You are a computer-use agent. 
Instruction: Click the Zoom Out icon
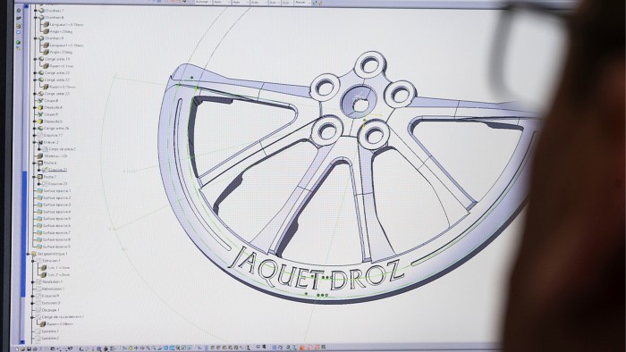154,348
